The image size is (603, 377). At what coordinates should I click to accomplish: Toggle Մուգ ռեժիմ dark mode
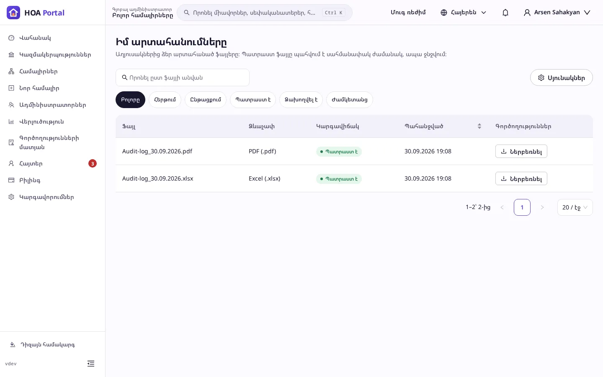(408, 13)
